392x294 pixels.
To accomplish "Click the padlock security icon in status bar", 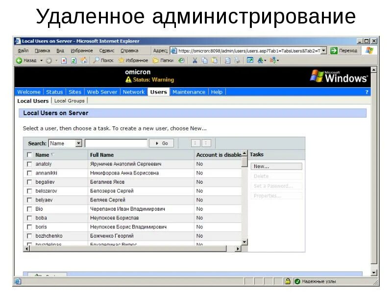I will (288, 281).
